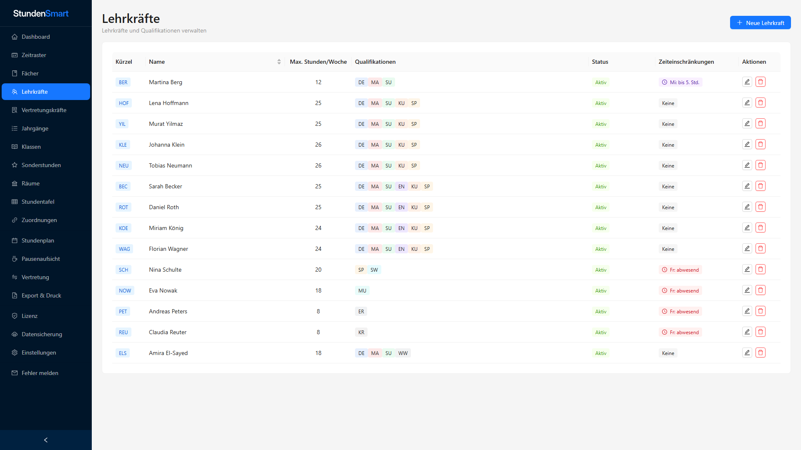Edit Sarah Becker with pencil icon
Screen dimensions: 801x450
pos(747,186)
